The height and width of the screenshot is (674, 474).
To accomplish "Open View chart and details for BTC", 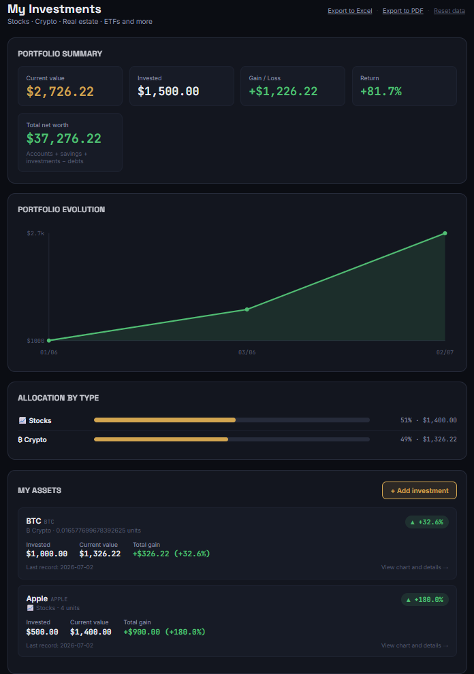I will click(414, 567).
